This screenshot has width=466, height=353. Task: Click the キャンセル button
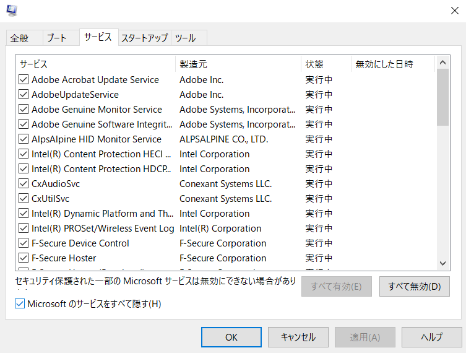[x=298, y=338]
